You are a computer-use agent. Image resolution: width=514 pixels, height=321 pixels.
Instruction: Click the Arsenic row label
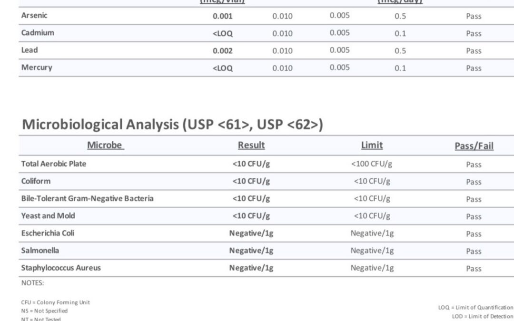point(34,15)
